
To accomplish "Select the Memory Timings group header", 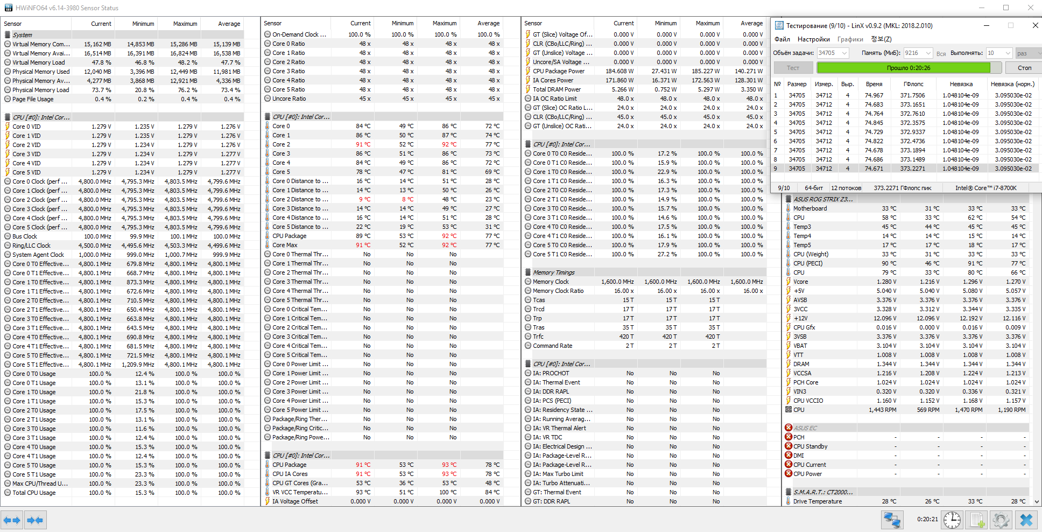I will [645, 272].
